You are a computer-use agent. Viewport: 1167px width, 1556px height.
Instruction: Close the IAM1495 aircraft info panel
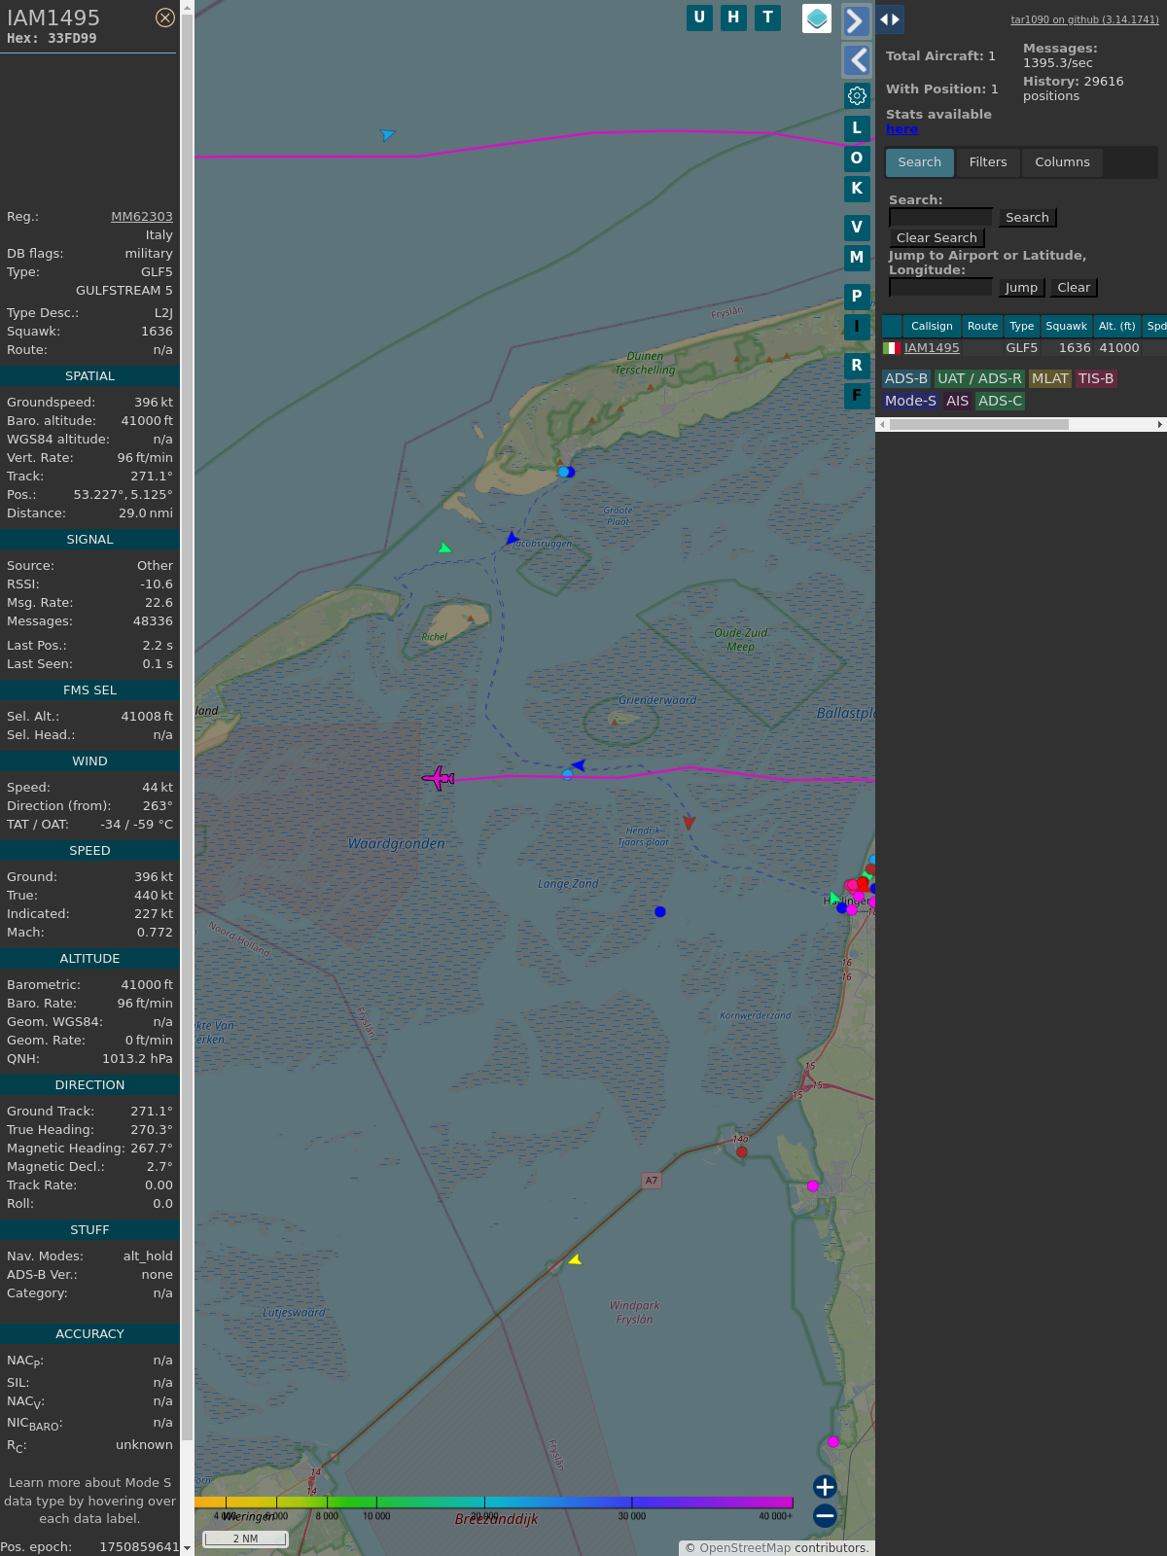point(165,18)
